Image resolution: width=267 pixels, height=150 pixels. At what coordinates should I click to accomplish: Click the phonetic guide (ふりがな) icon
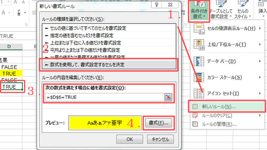(19, 12)
